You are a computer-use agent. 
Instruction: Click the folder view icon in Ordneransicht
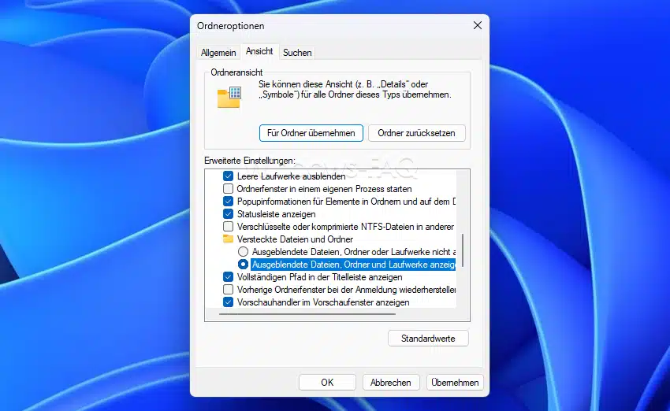click(x=229, y=97)
